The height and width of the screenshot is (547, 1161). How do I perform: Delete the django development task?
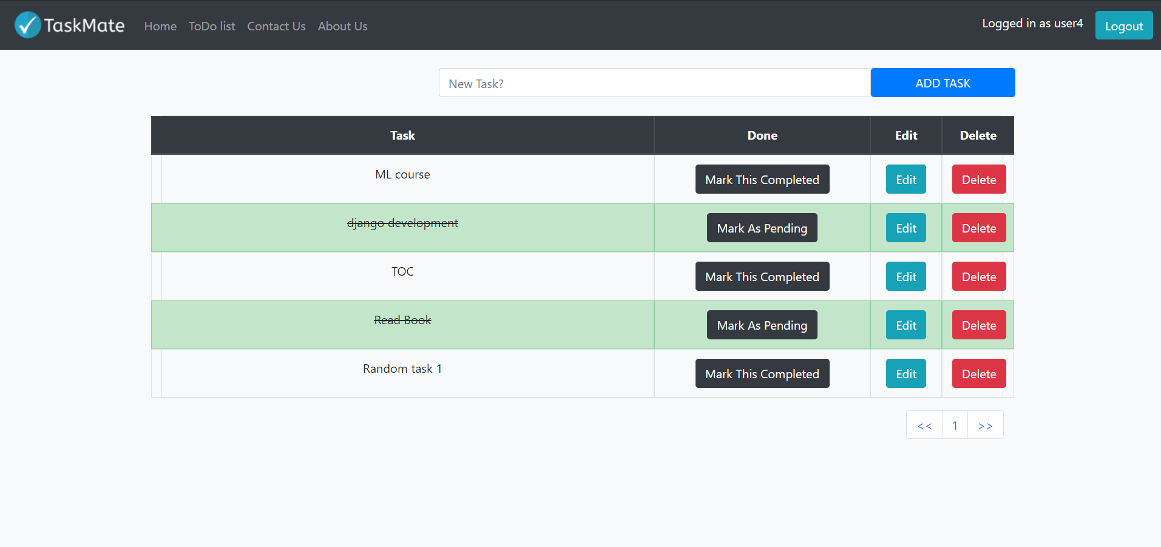pos(978,228)
